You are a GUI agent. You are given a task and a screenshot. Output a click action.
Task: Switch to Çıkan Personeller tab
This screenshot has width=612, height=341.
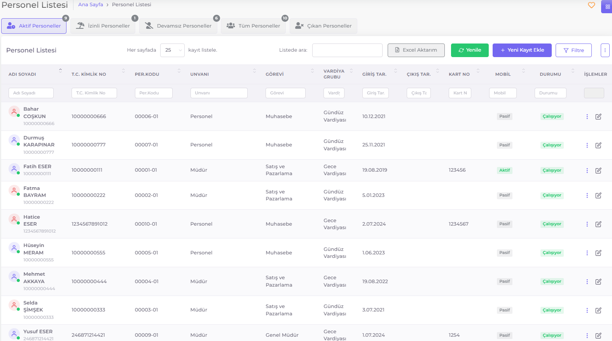[323, 26]
